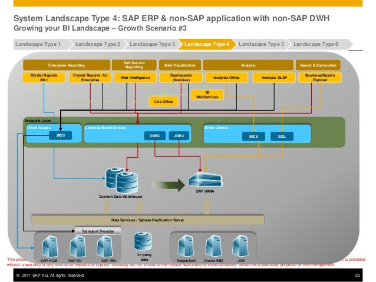Click the Search & Exploration header box
Viewport: 376px width, 282px height.
tap(318, 65)
